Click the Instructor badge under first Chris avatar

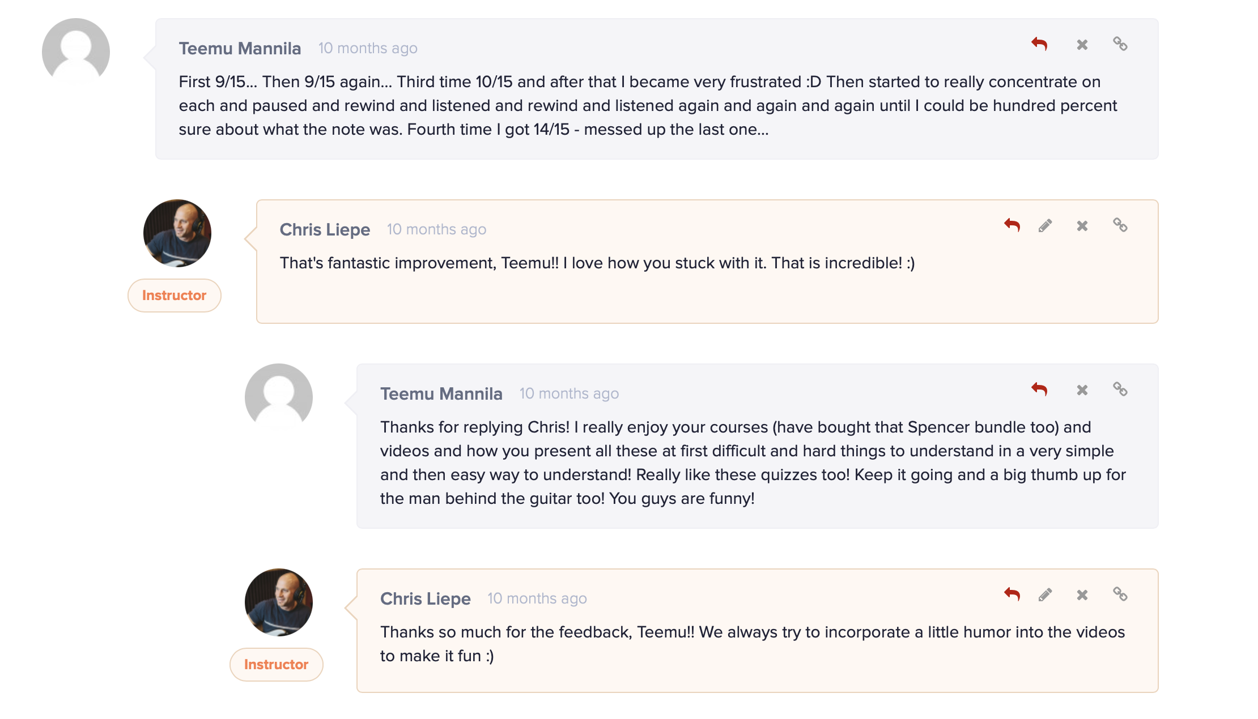(x=174, y=296)
